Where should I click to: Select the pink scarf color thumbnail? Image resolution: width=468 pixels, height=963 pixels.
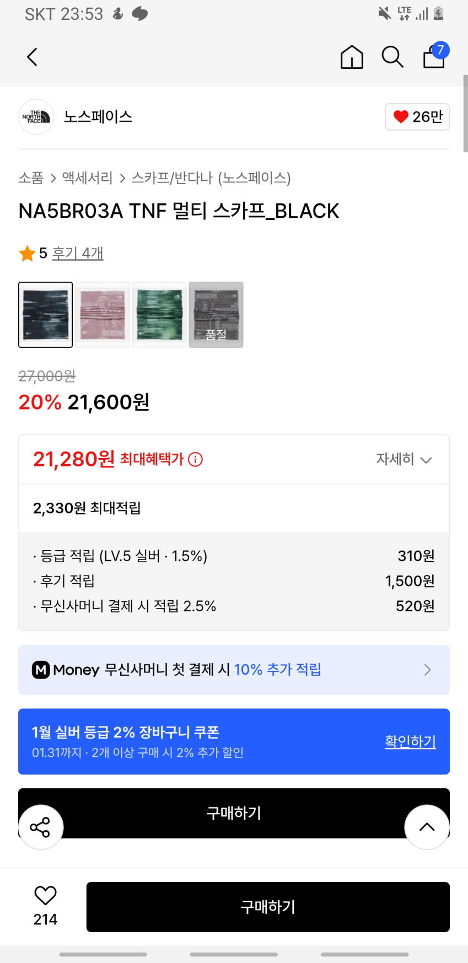[x=103, y=315]
